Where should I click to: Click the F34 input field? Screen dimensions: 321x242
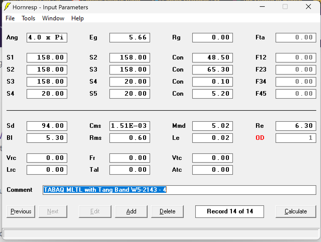pyautogui.click(x=296, y=82)
